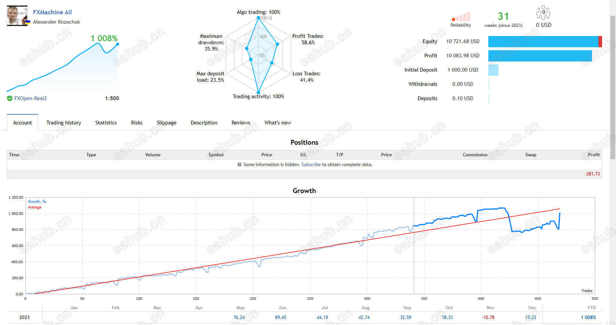Click the 1 008% growth mini chart
The height and width of the screenshot is (325, 616).
click(x=62, y=67)
